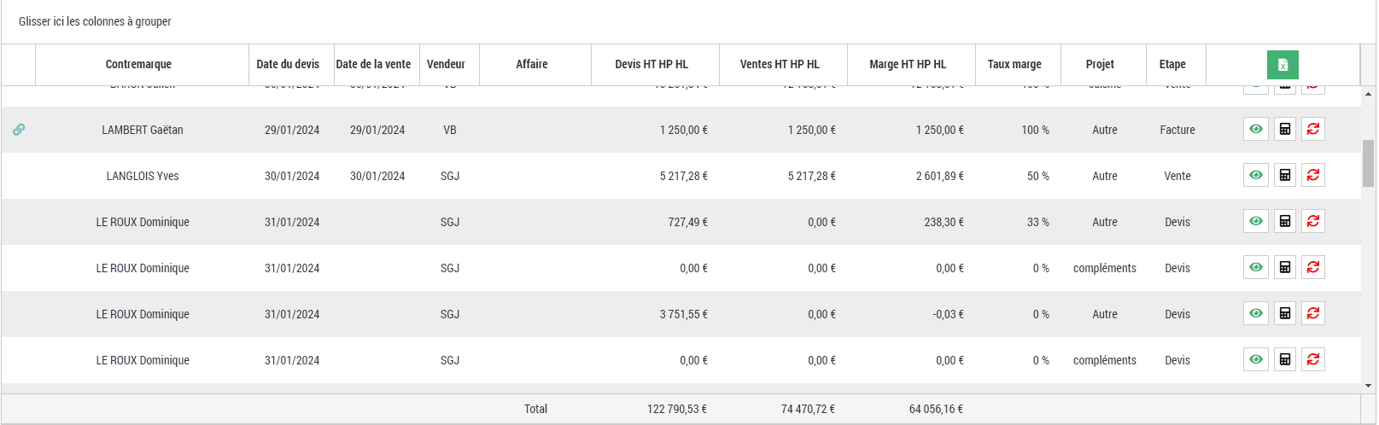Image resolution: width=1379 pixels, height=425 pixels.
Task: Click the scroll up arrow of the table
Action: click(1368, 94)
